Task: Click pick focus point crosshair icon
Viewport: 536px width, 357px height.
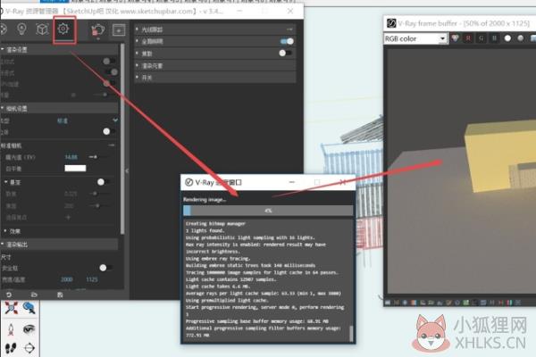Action: click(x=68, y=217)
